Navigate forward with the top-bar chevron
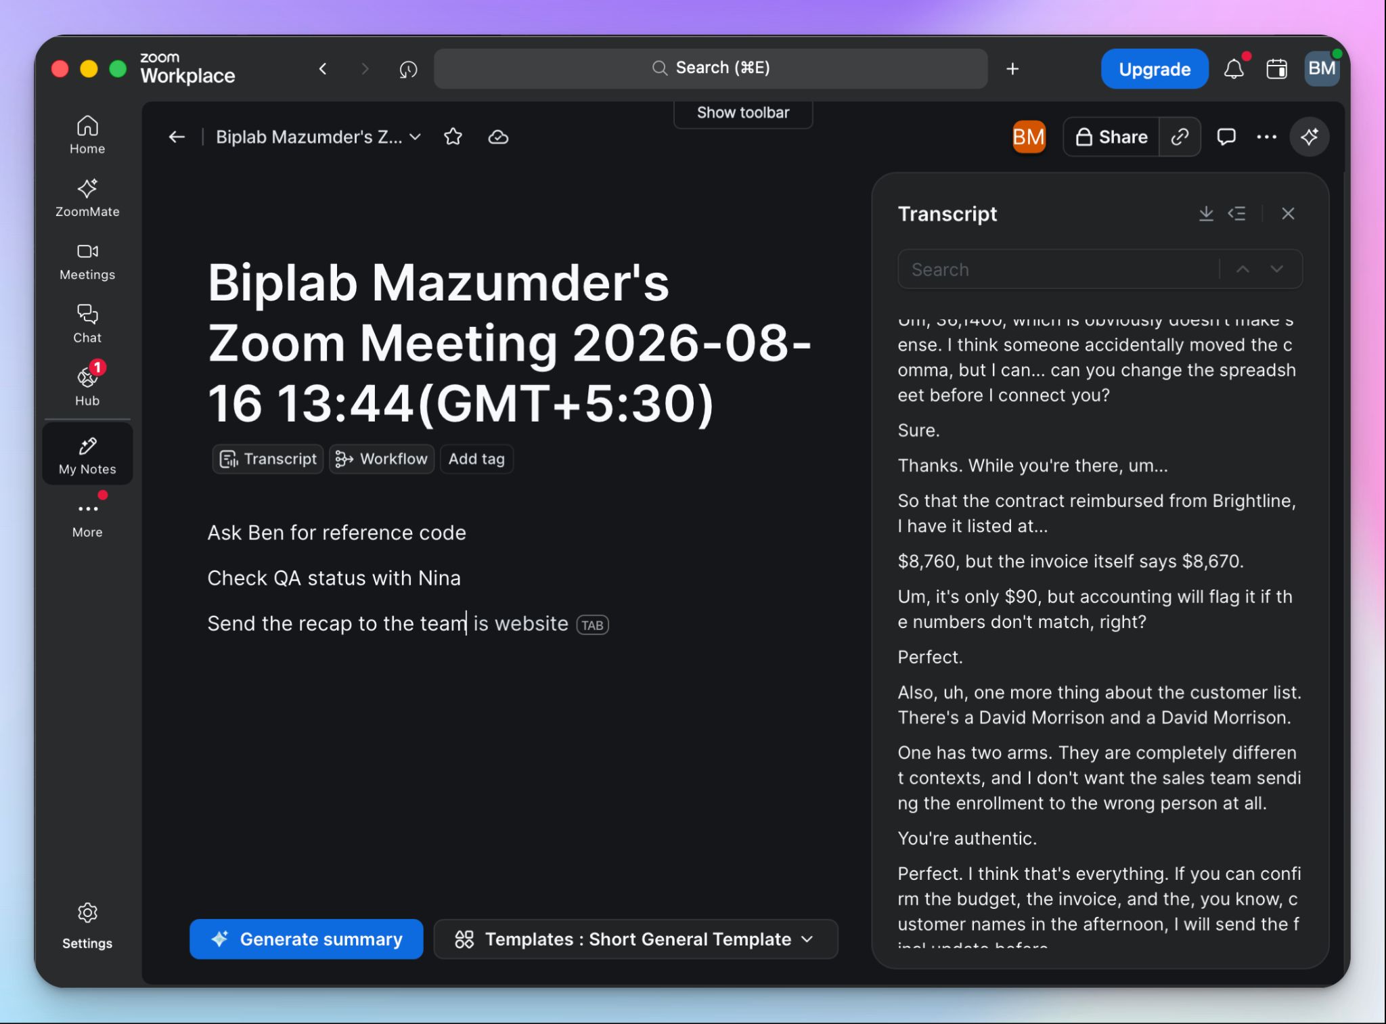The height and width of the screenshot is (1024, 1386). [365, 68]
